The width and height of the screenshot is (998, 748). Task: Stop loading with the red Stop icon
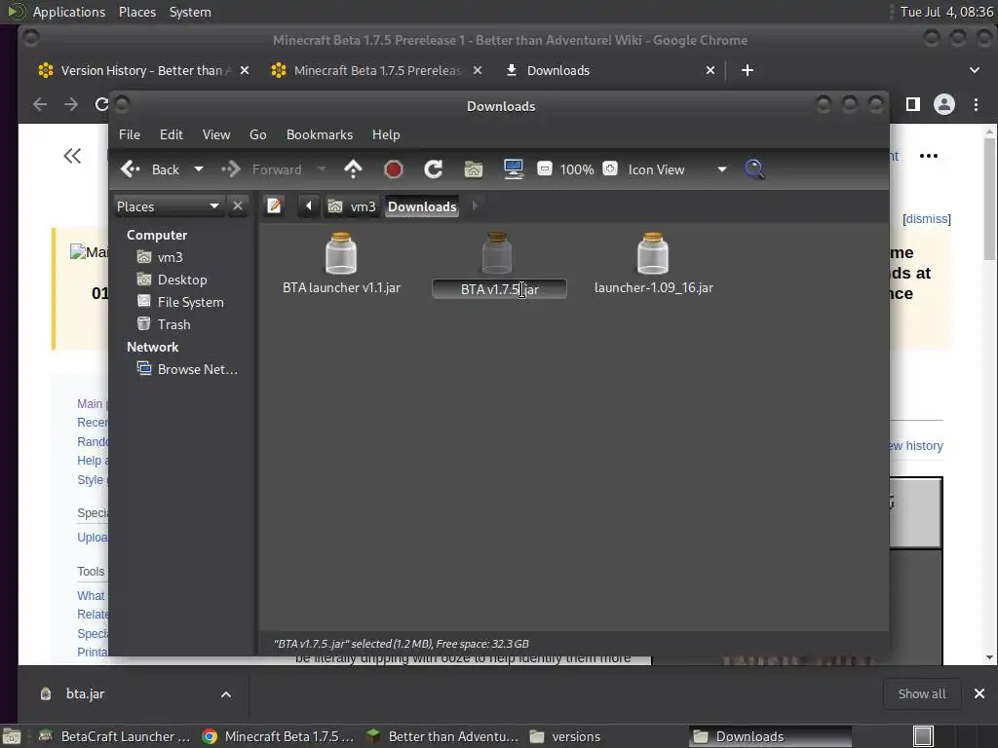pos(394,169)
